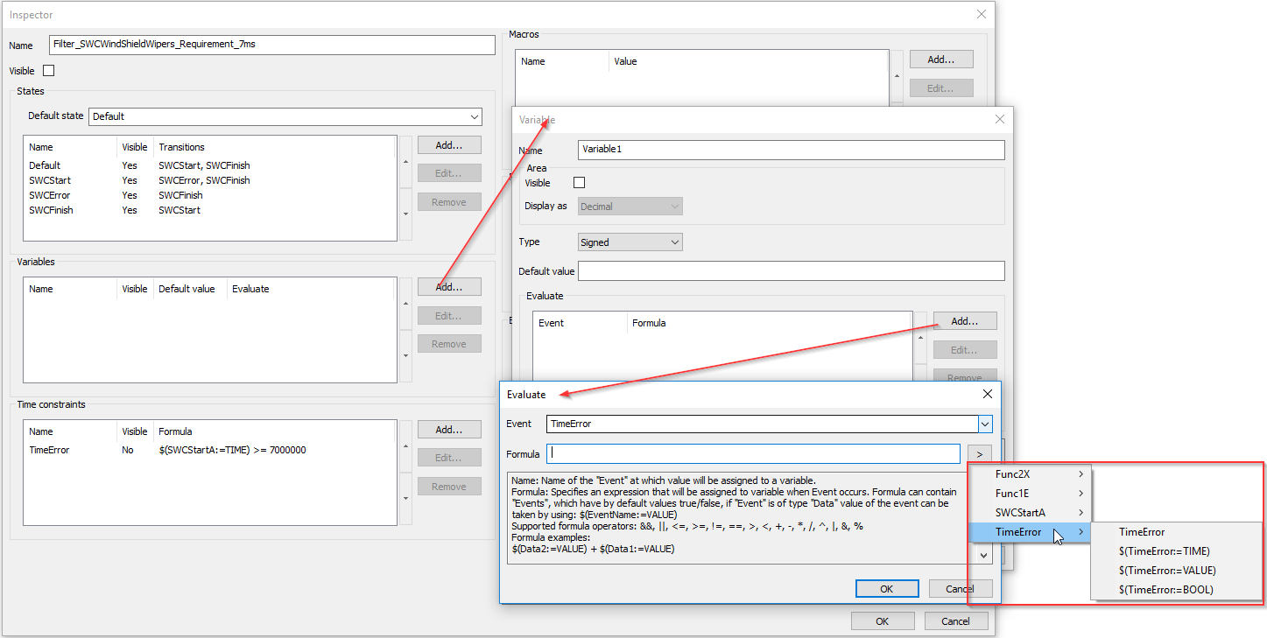This screenshot has width=1267, height=638.
Task: Click Add button in Time constraints
Action: pyautogui.click(x=449, y=430)
